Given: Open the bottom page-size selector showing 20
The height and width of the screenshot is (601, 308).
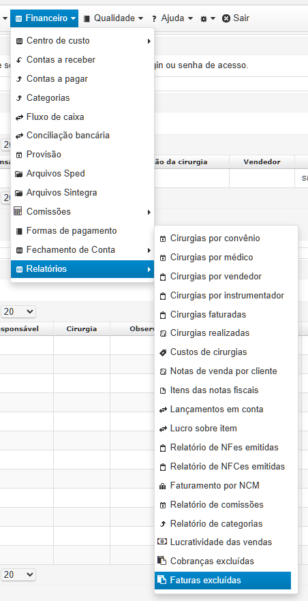Looking at the screenshot, I should tap(18, 574).
